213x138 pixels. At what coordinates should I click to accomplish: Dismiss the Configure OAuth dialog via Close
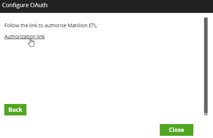[177, 130]
